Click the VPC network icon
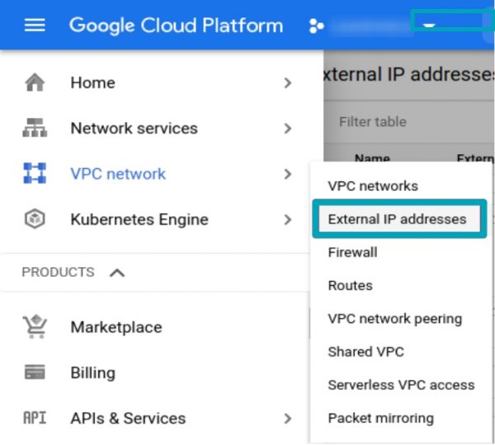The image size is (495, 445). [35, 174]
